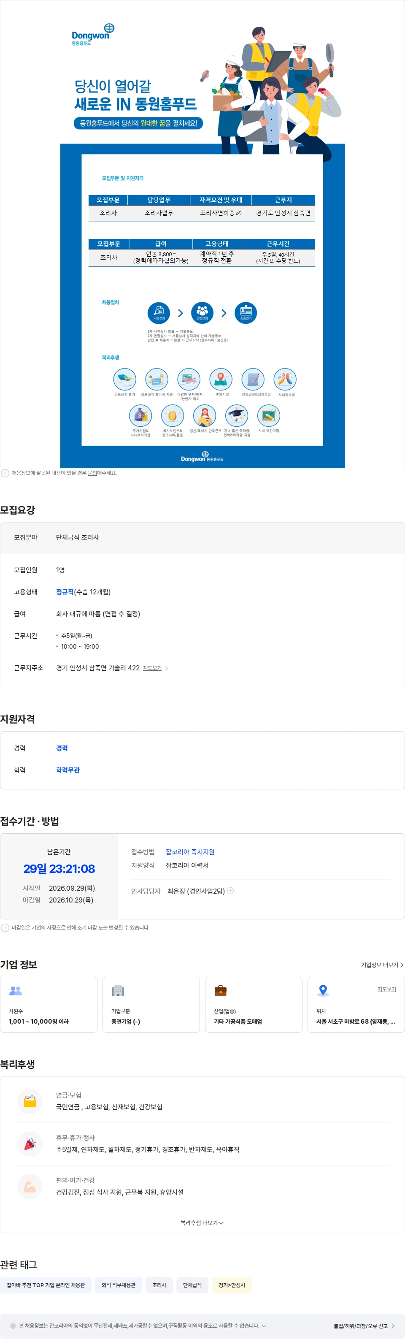
Task: Click the 임신/육아기 단축근로 icon
Action: (x=205, y=416)
